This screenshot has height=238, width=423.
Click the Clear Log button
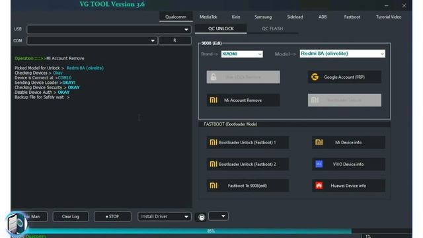(x=71, y=216)
